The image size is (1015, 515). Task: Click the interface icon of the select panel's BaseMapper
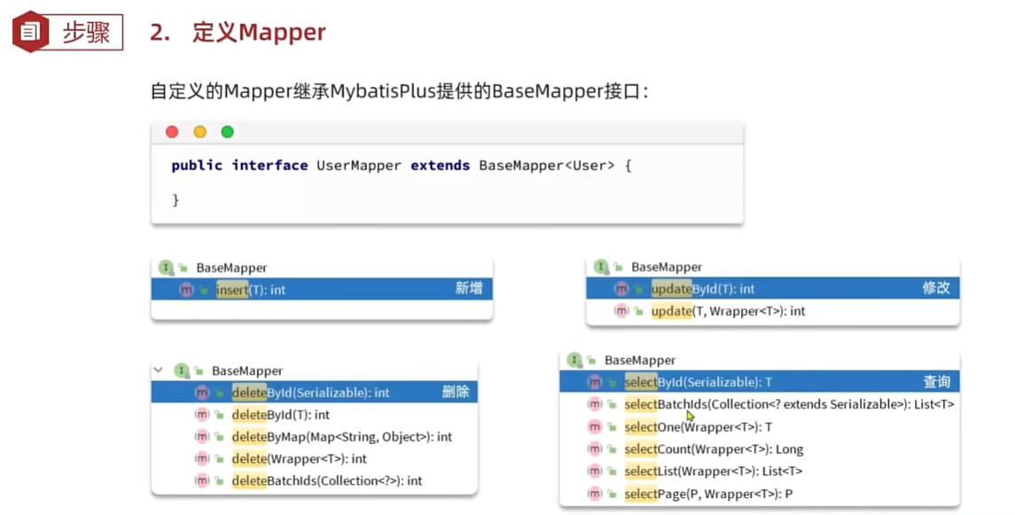(x=574, y=360)
